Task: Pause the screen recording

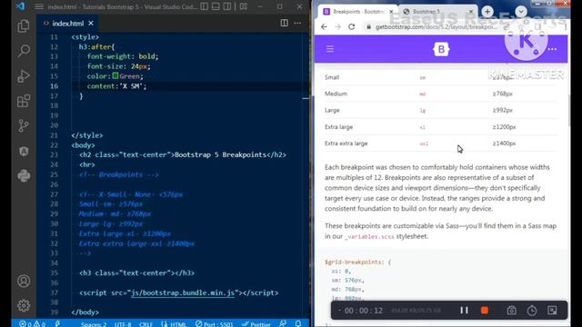Action: (464, 311)
